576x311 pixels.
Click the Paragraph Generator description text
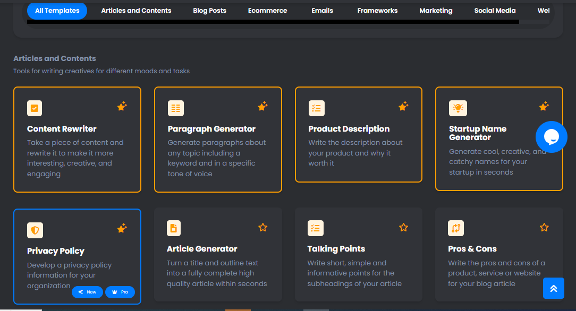[x=217, y=158]
